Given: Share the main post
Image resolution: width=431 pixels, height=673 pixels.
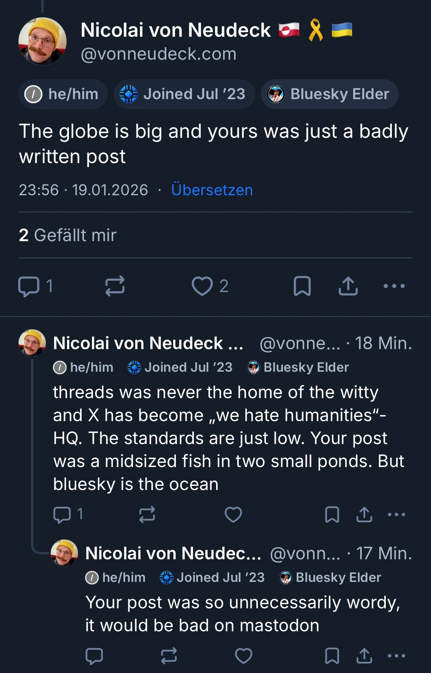Looking at the screenshot, I should [x=348, y=286].
